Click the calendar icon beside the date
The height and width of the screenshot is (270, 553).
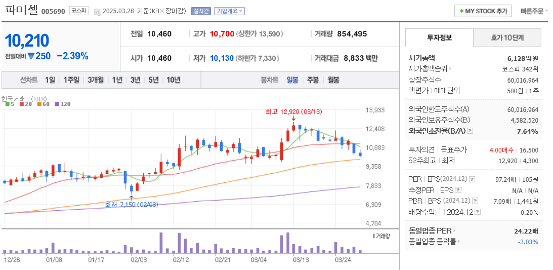pyautogui.click(x=97, y=11)
